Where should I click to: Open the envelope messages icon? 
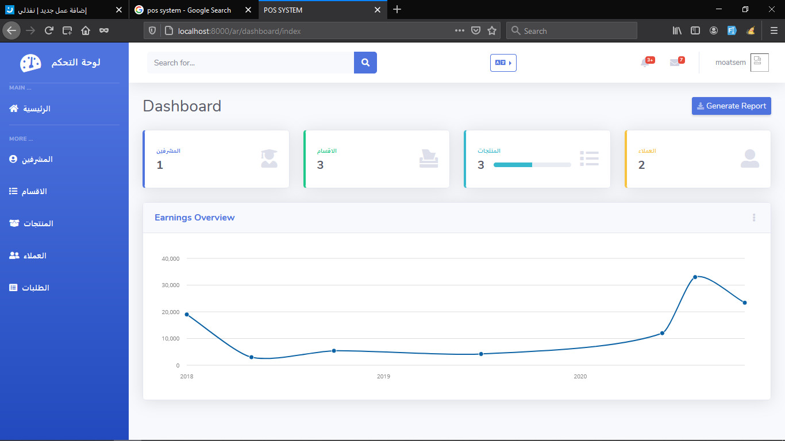(x=675, y=63)
